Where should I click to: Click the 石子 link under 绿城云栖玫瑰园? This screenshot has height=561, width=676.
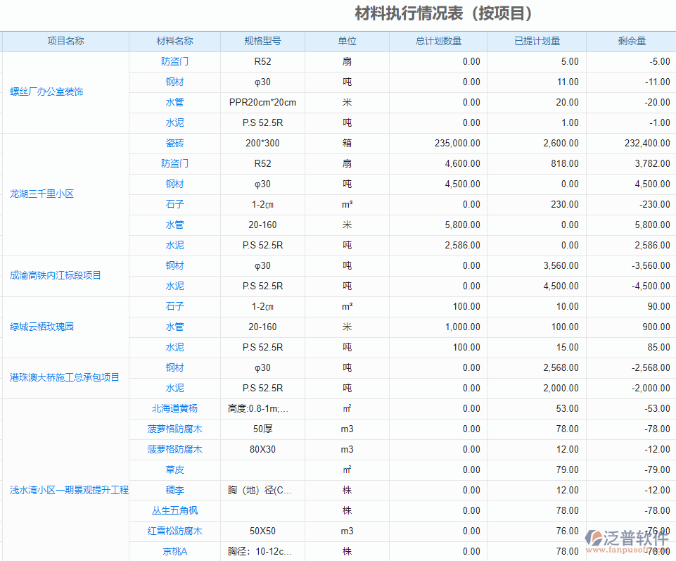pyautogui.click(x=173, y=306)
